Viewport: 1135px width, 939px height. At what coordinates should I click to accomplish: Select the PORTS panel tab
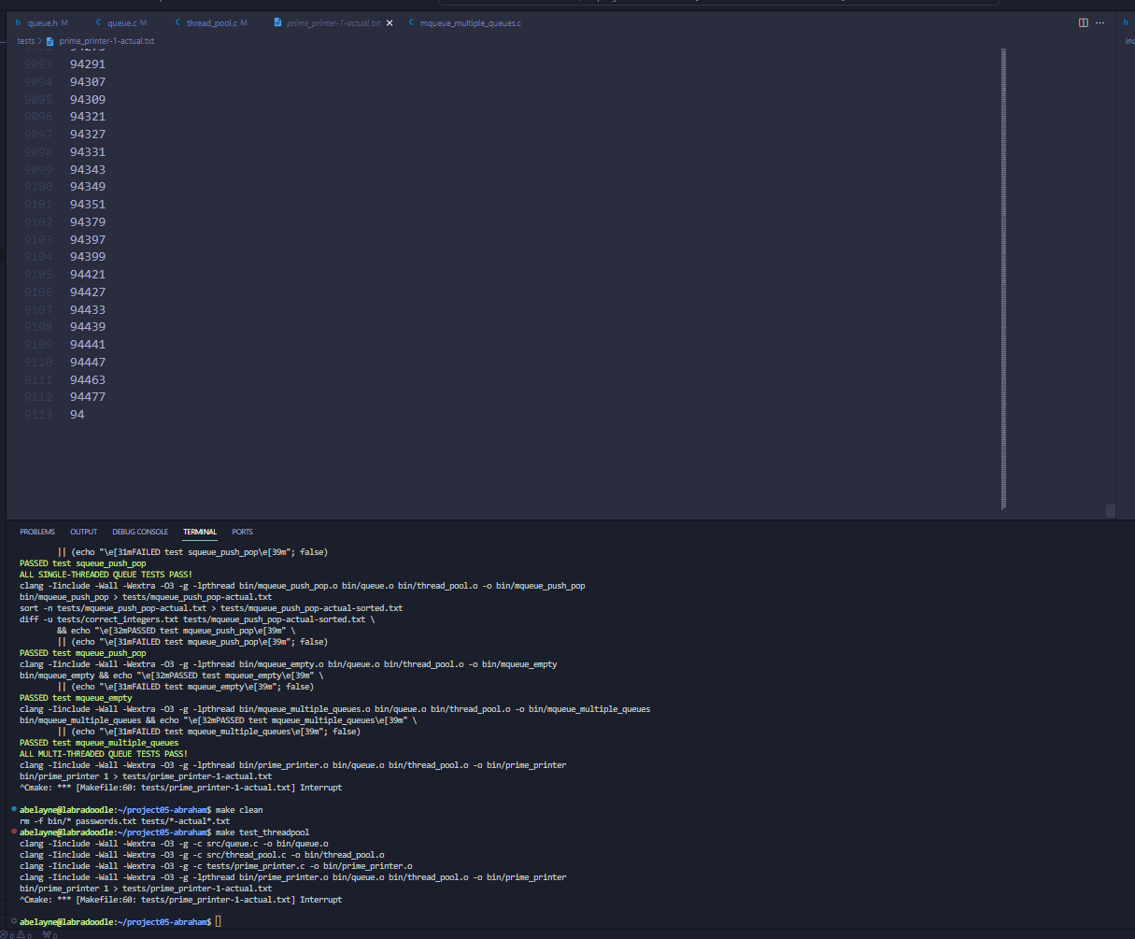coord(242,532)
